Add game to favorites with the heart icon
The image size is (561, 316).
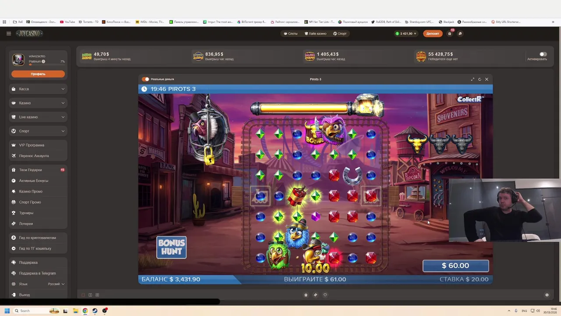pos(325,295)
